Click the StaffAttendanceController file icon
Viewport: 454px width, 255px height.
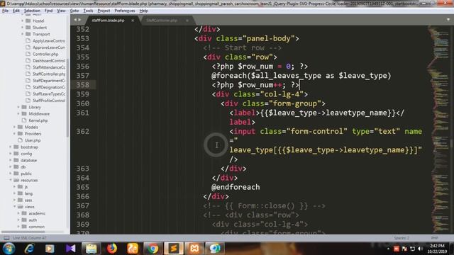28,67
